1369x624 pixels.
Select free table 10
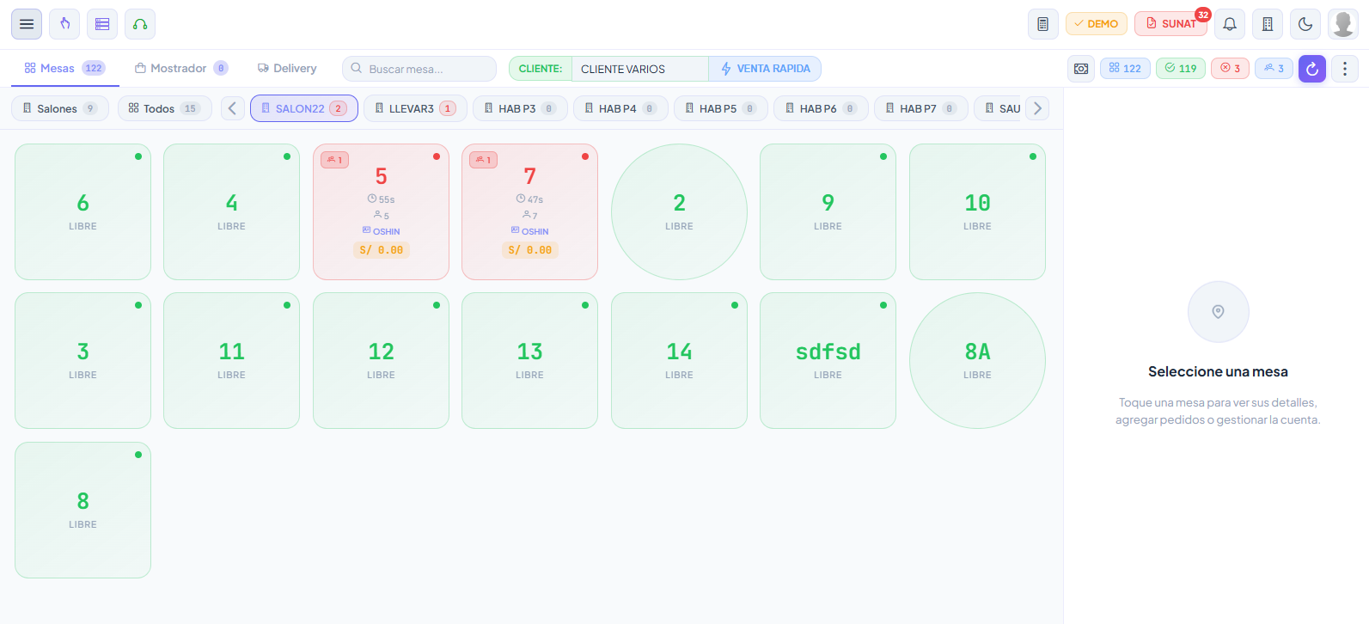(977, 211)
